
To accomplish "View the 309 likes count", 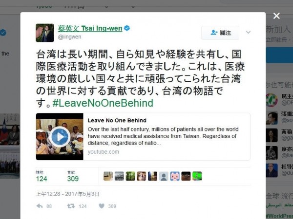I will 73,179.
